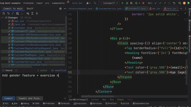Uncheck CustomerIT.java checkbox
The image size is (191, 107).
pos(9,31)
